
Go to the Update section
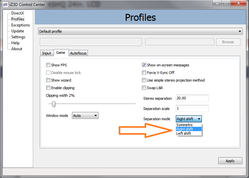18,31
